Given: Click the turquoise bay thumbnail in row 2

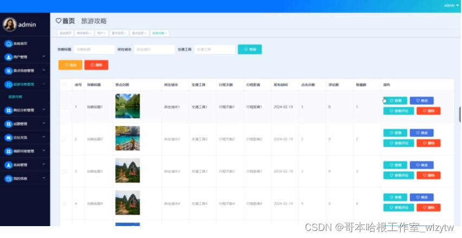Looking at the screenshot, I should point(127,138).
